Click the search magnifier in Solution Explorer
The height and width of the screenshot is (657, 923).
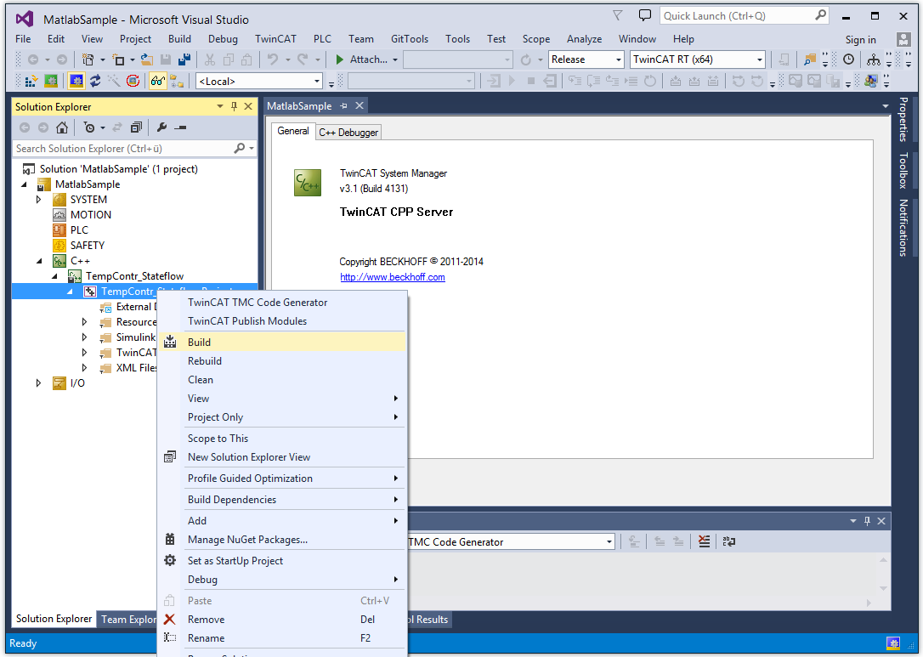239,149
